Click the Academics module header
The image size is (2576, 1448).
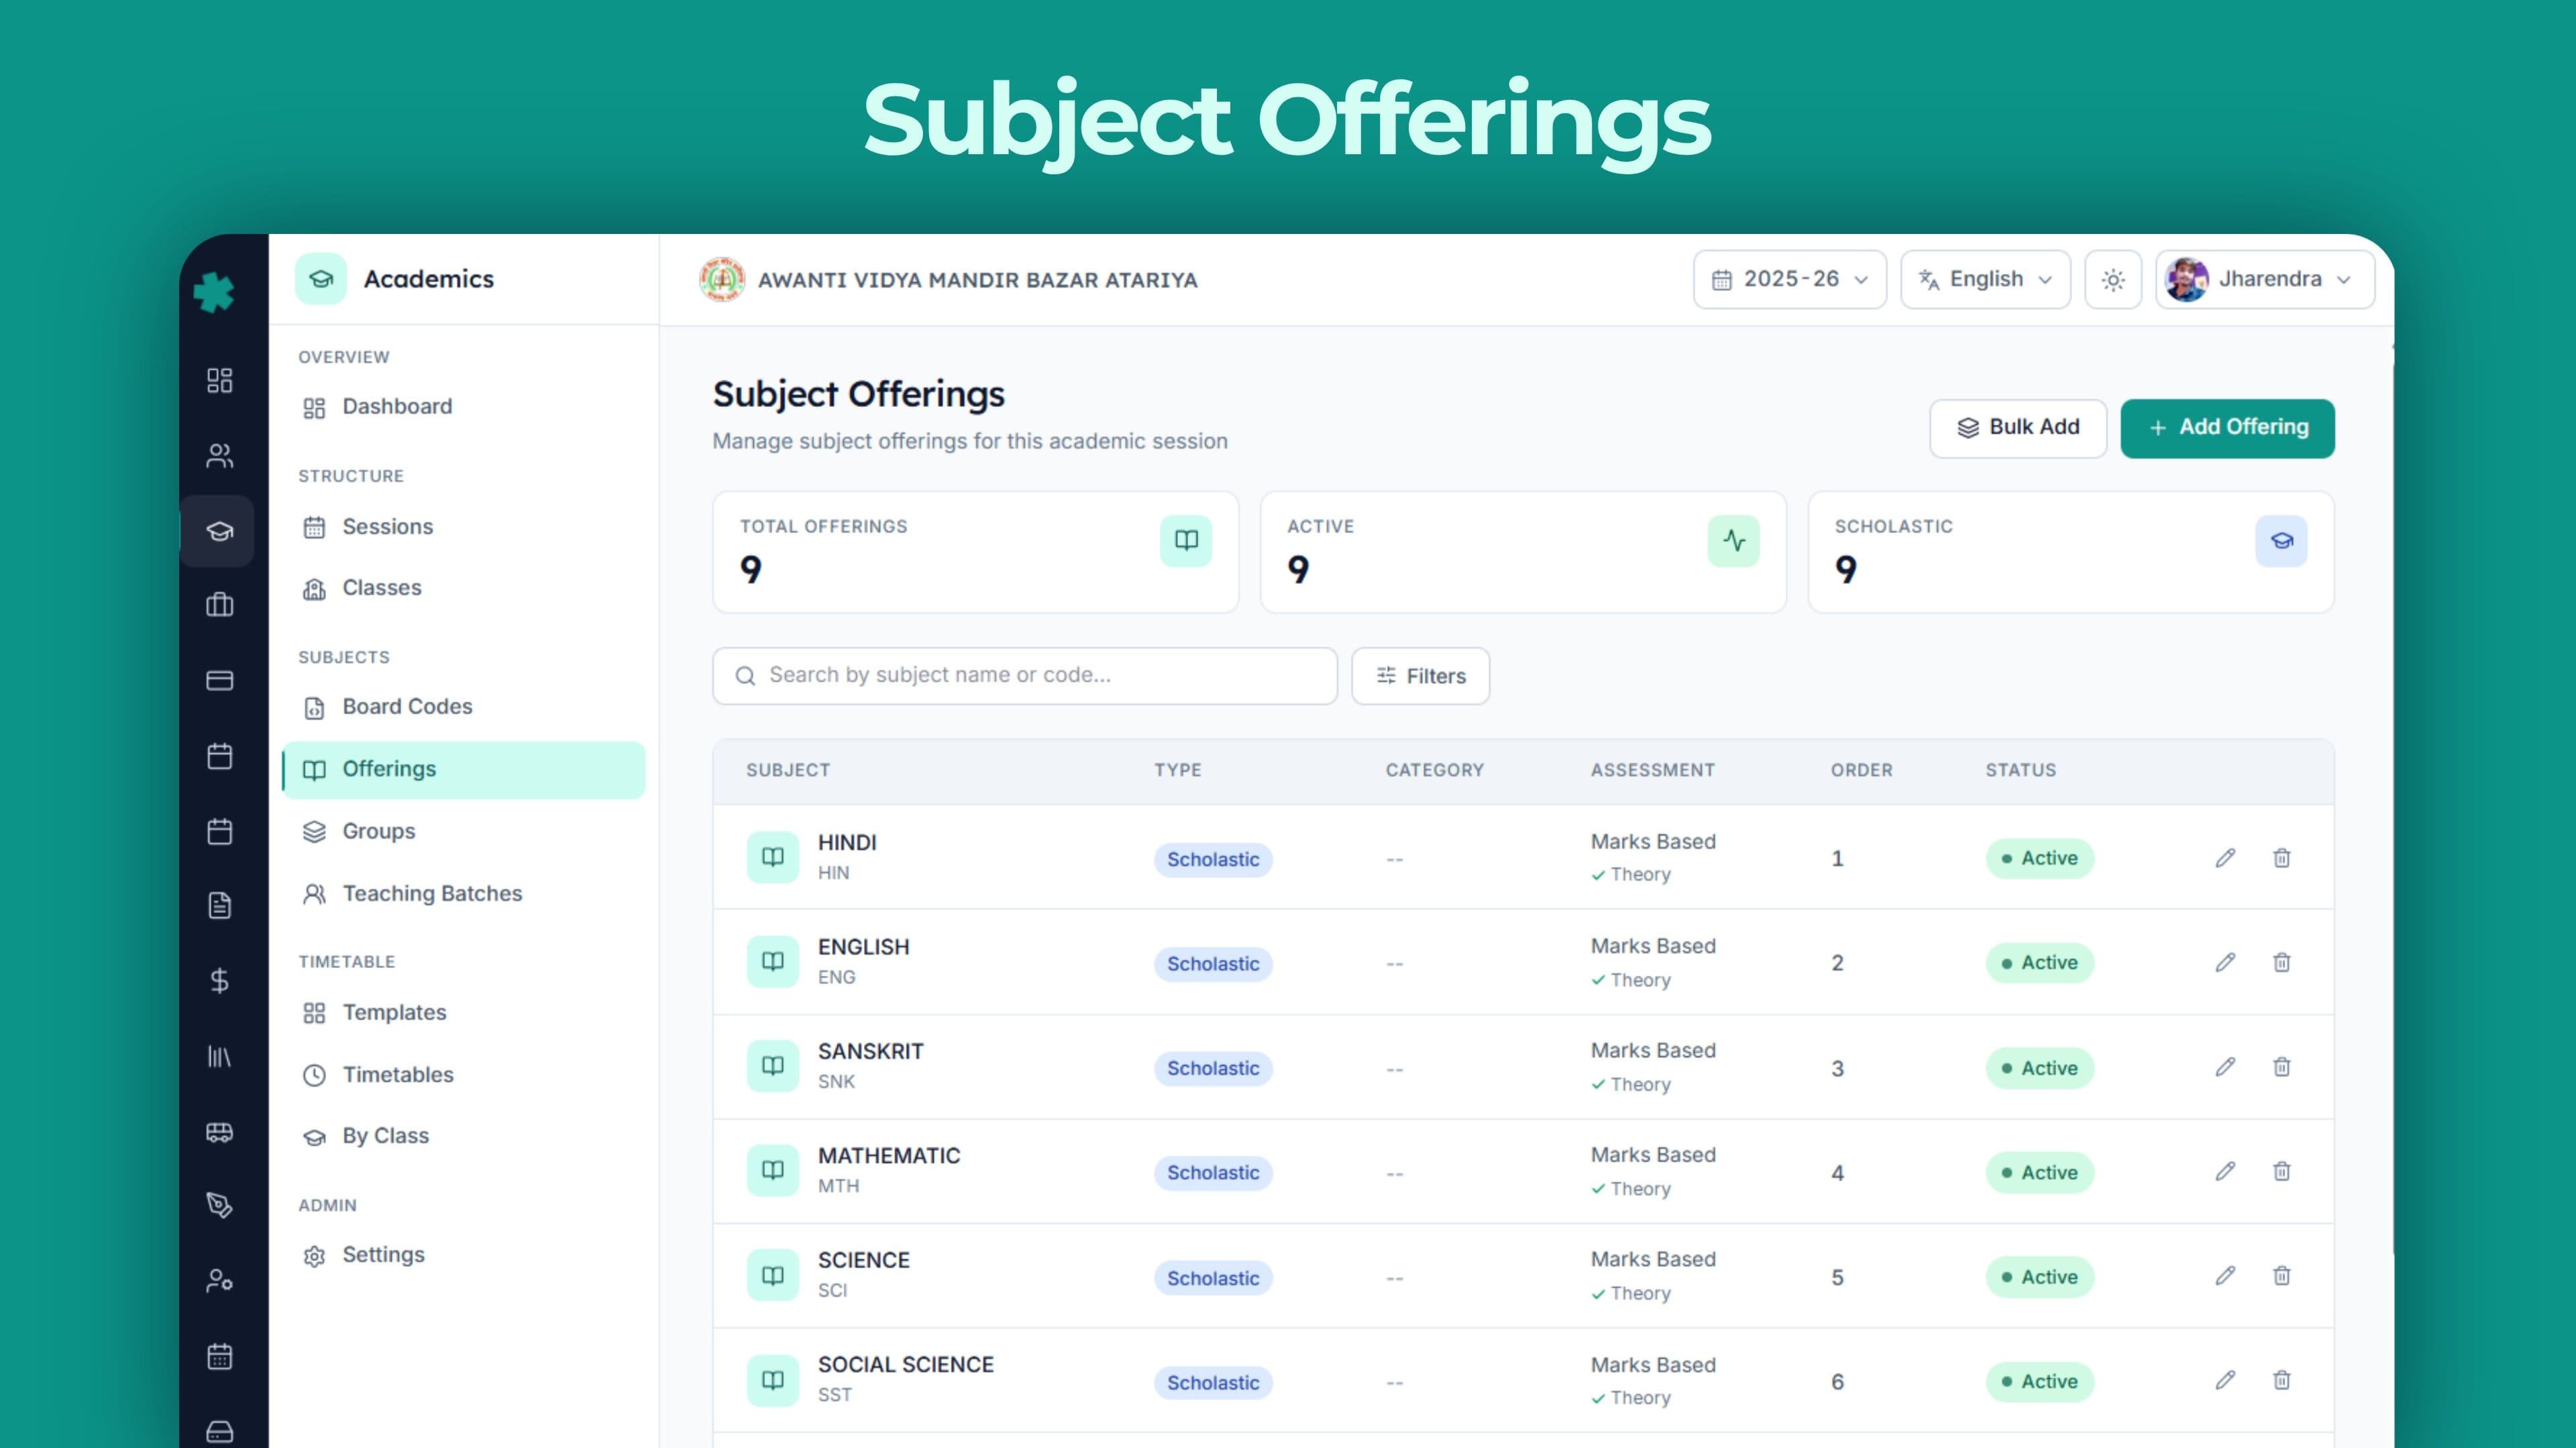(x=395, y=279)
